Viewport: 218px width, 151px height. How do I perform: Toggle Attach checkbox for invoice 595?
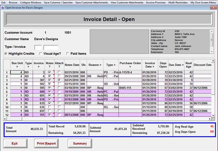(x=59, y=88)
